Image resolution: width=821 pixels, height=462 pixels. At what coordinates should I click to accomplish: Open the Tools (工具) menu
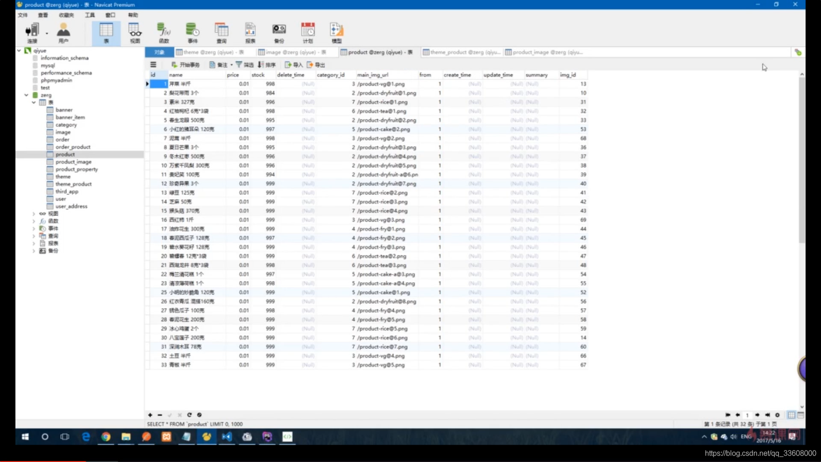pos(90,15)
